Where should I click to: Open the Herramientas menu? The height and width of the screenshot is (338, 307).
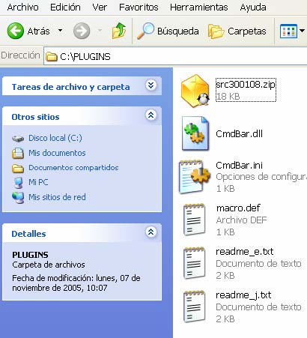199,7
